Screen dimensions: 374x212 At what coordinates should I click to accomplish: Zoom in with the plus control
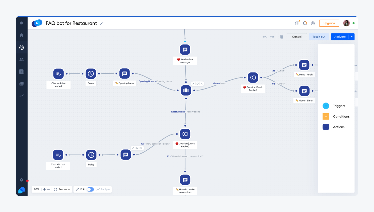[44, 189]
